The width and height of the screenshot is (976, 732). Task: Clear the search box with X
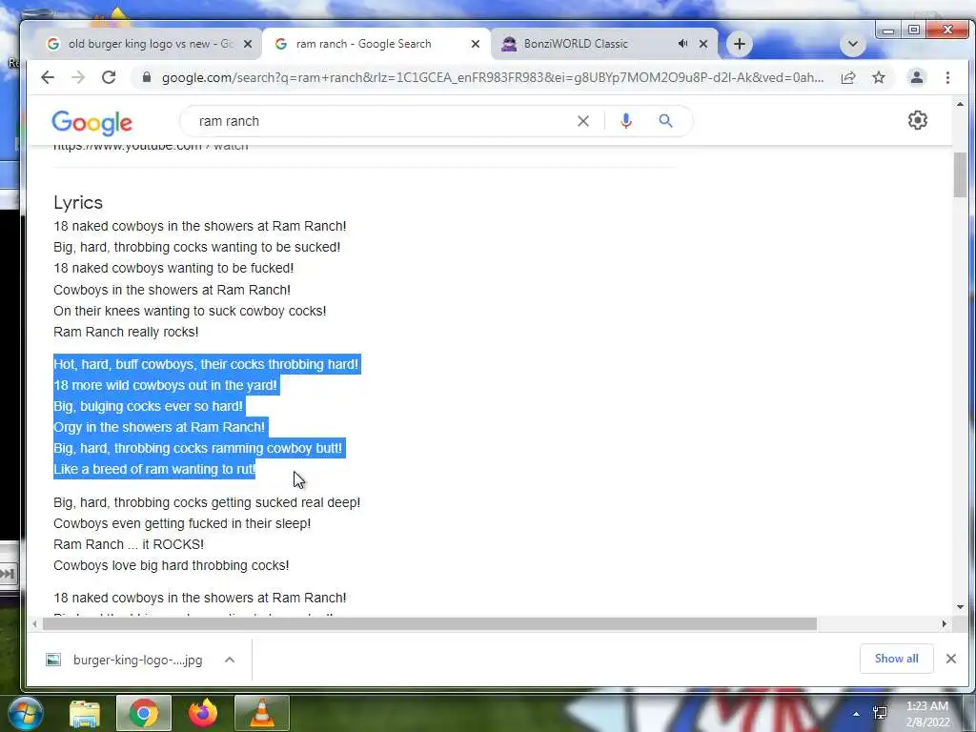[582, 121]
